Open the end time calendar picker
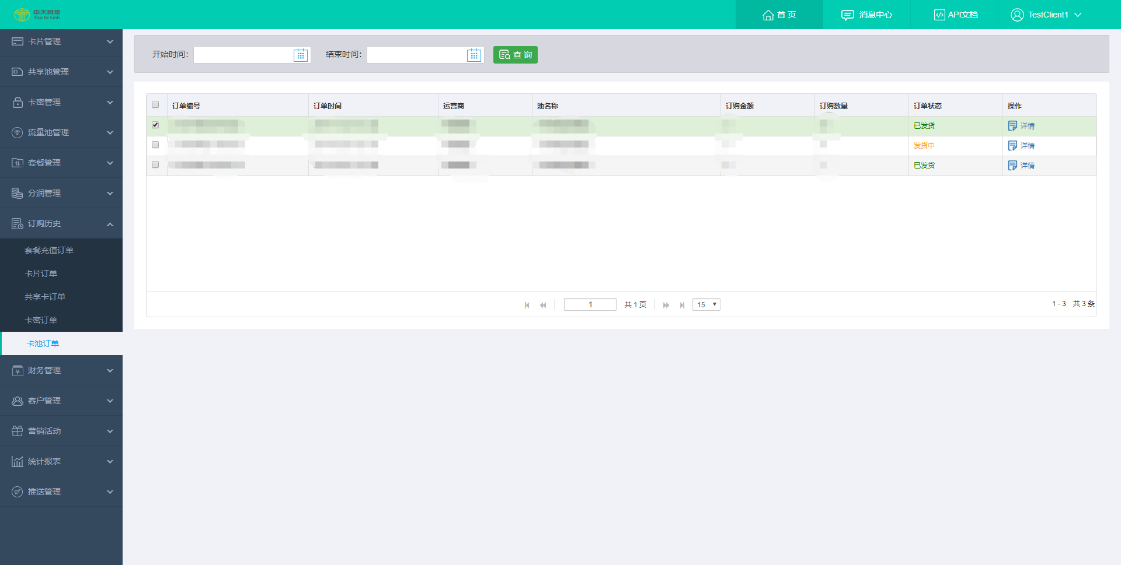The image size is (1121, 565). click(474, 55)
